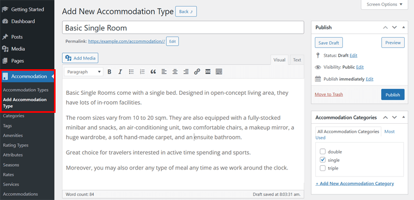Click the Posts pin icon
The height and width of the screenshot is (200, 414).
(x=5, y=37)
